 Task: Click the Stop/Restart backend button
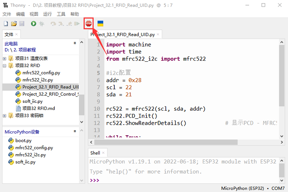tap(88, 24)
